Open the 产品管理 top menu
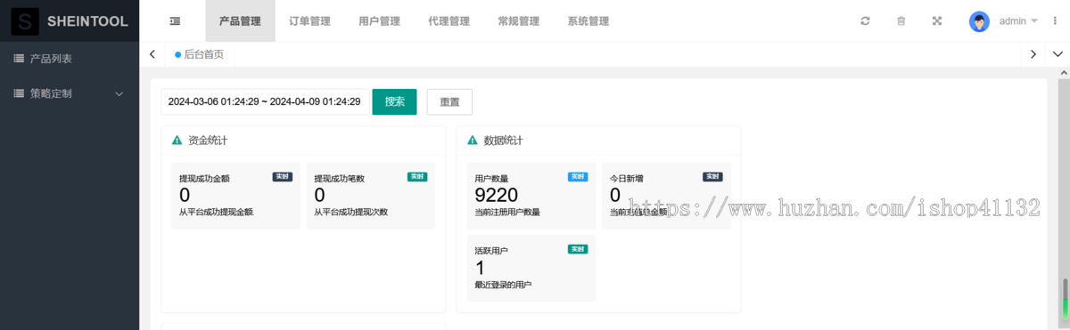 click(x=240, y=21)
